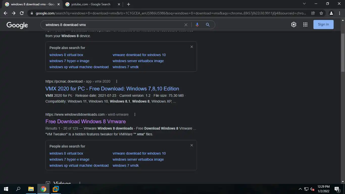Search by voice microphone
345x194 pixels.
197,25
